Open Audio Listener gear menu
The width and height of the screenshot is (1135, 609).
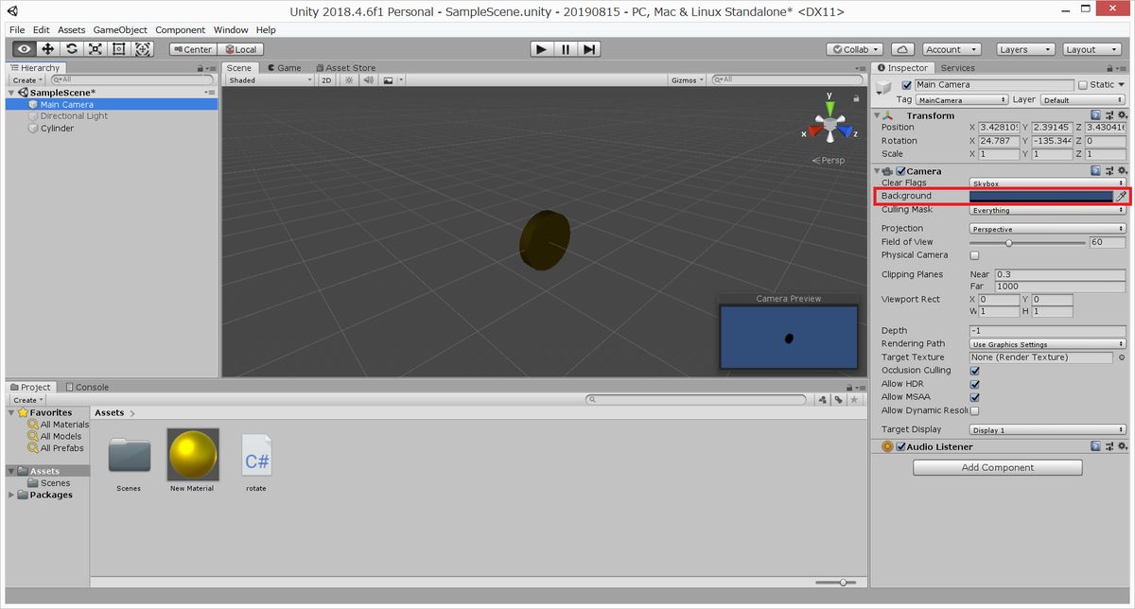pyautogui.click(x=1122, y=446)
